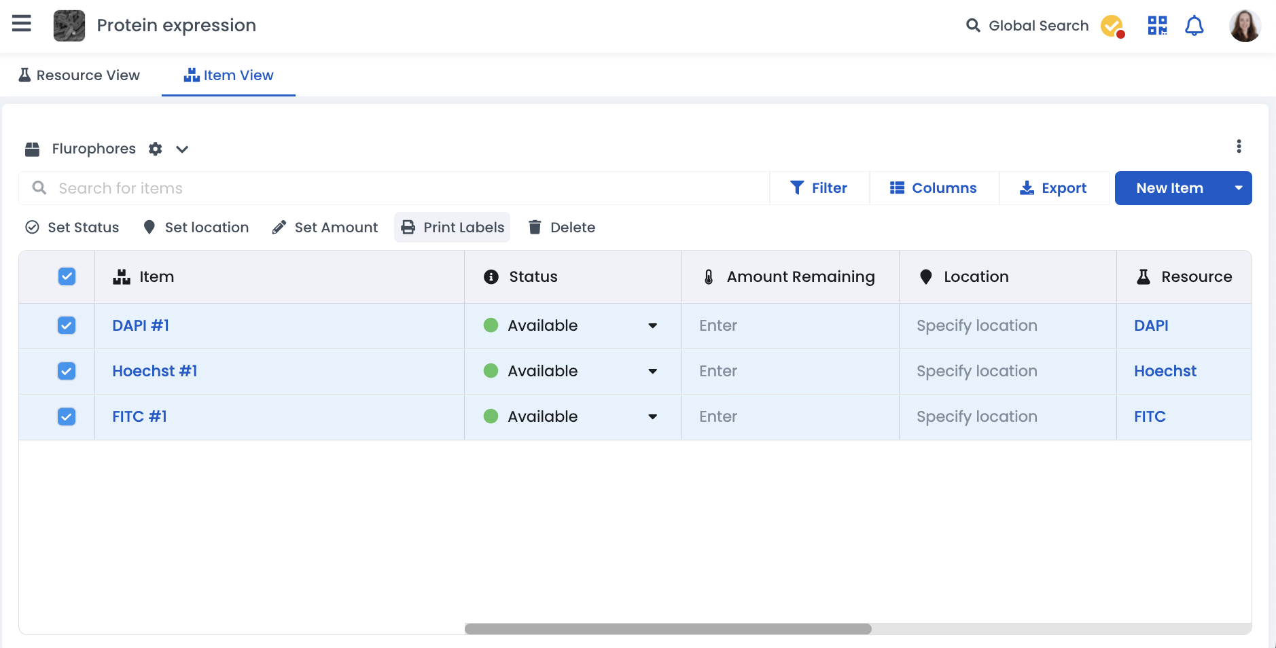Open the three-dot more options menu
Image resolution: width=1276 pixels, height=648 pixels.
point(1239,147)
